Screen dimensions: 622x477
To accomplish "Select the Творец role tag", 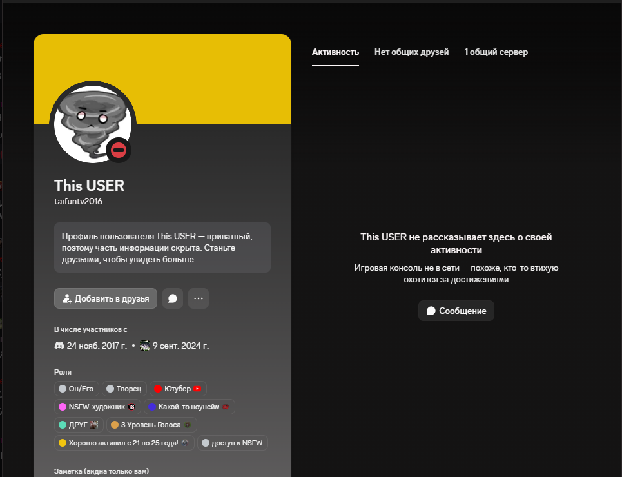I will tap(124, 389).
